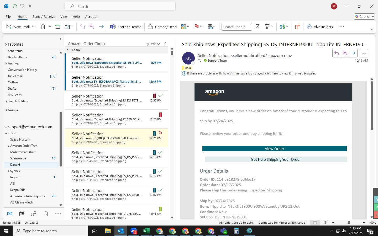
Task: Click the New Email button
Action: click(x=18, y=27)
